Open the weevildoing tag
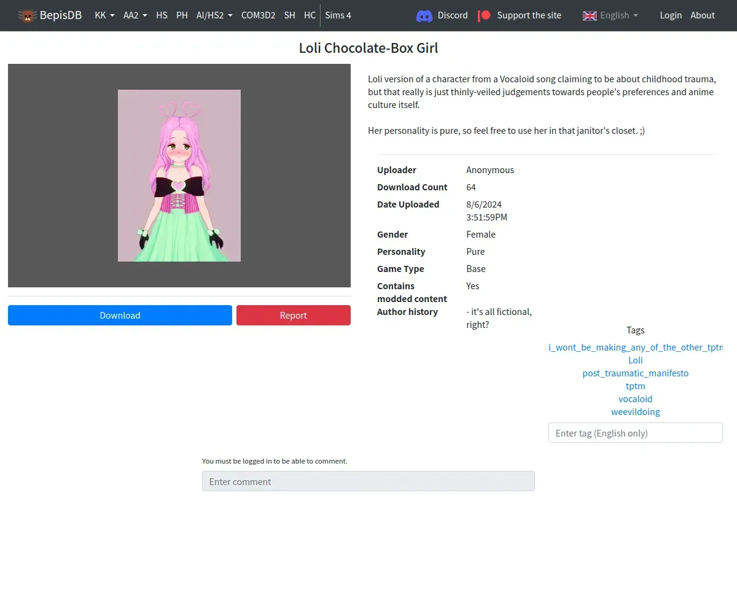This screenshot has height=614, width=737. click(x=635, y=412)
